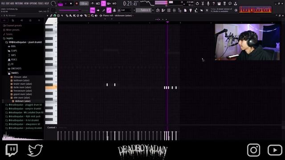Open the FILE menu
285x160 pixels.
point(3,4)
